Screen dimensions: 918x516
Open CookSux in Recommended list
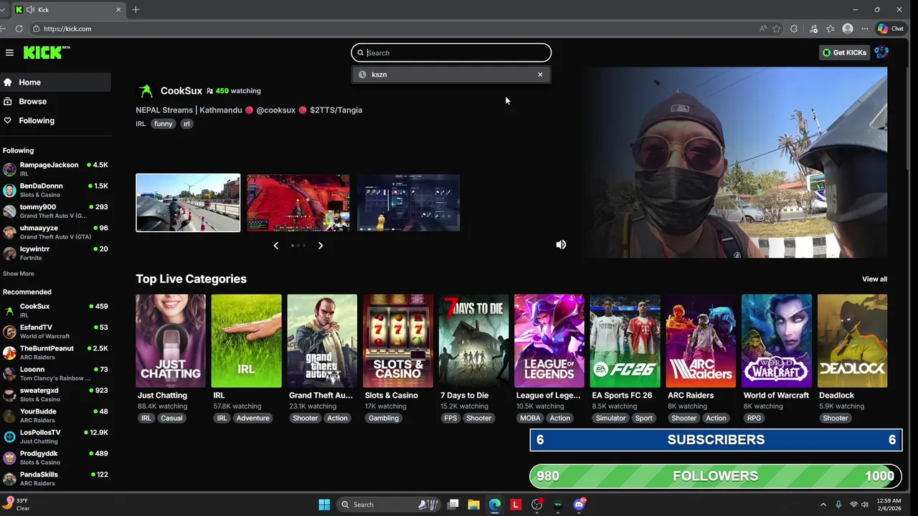tap(55, 310)
